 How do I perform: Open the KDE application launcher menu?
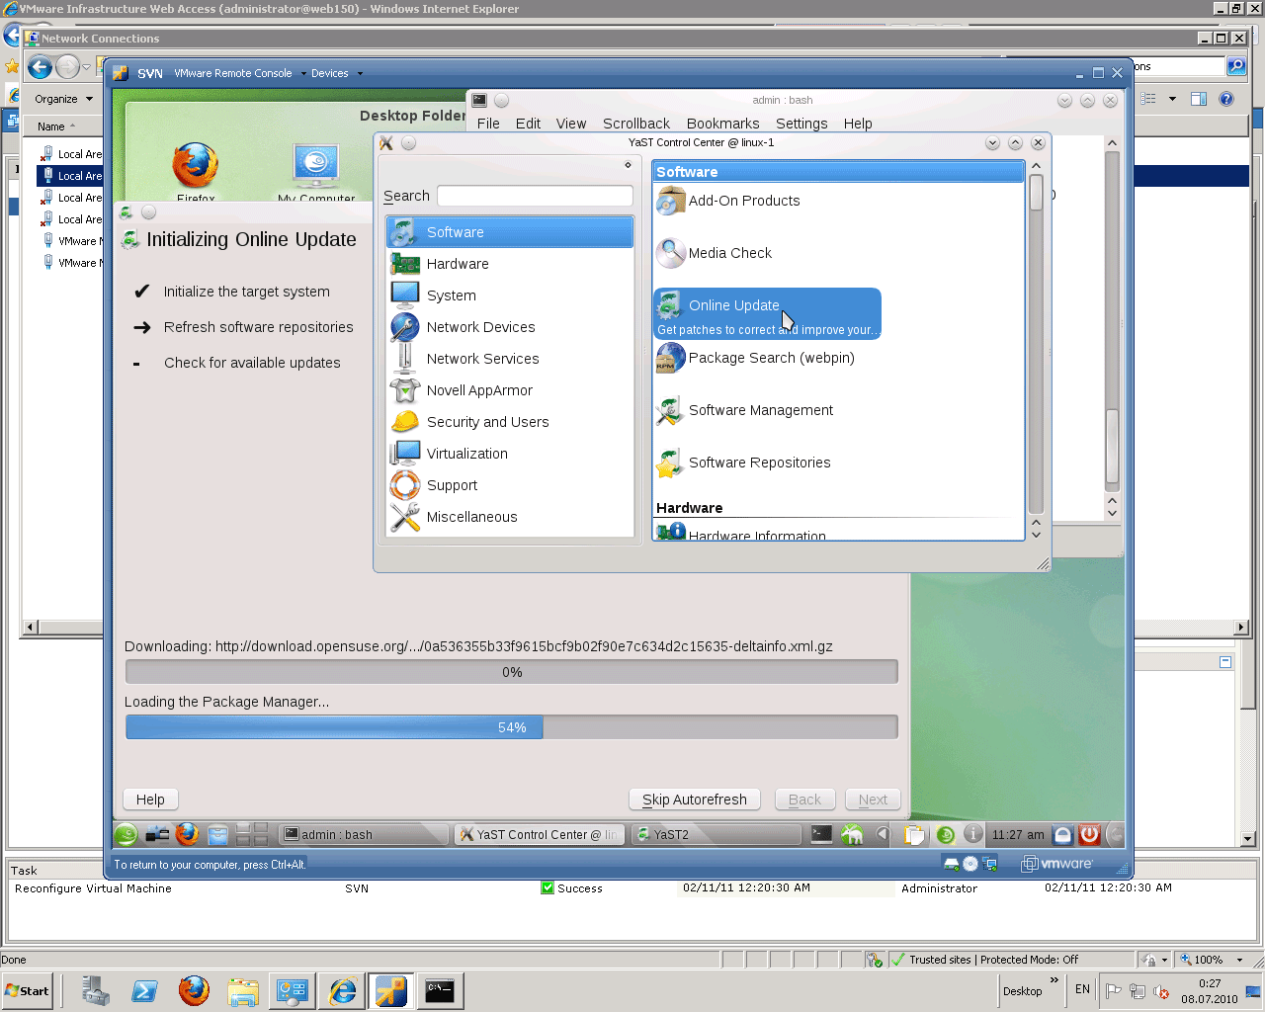(x=126, y=835)
